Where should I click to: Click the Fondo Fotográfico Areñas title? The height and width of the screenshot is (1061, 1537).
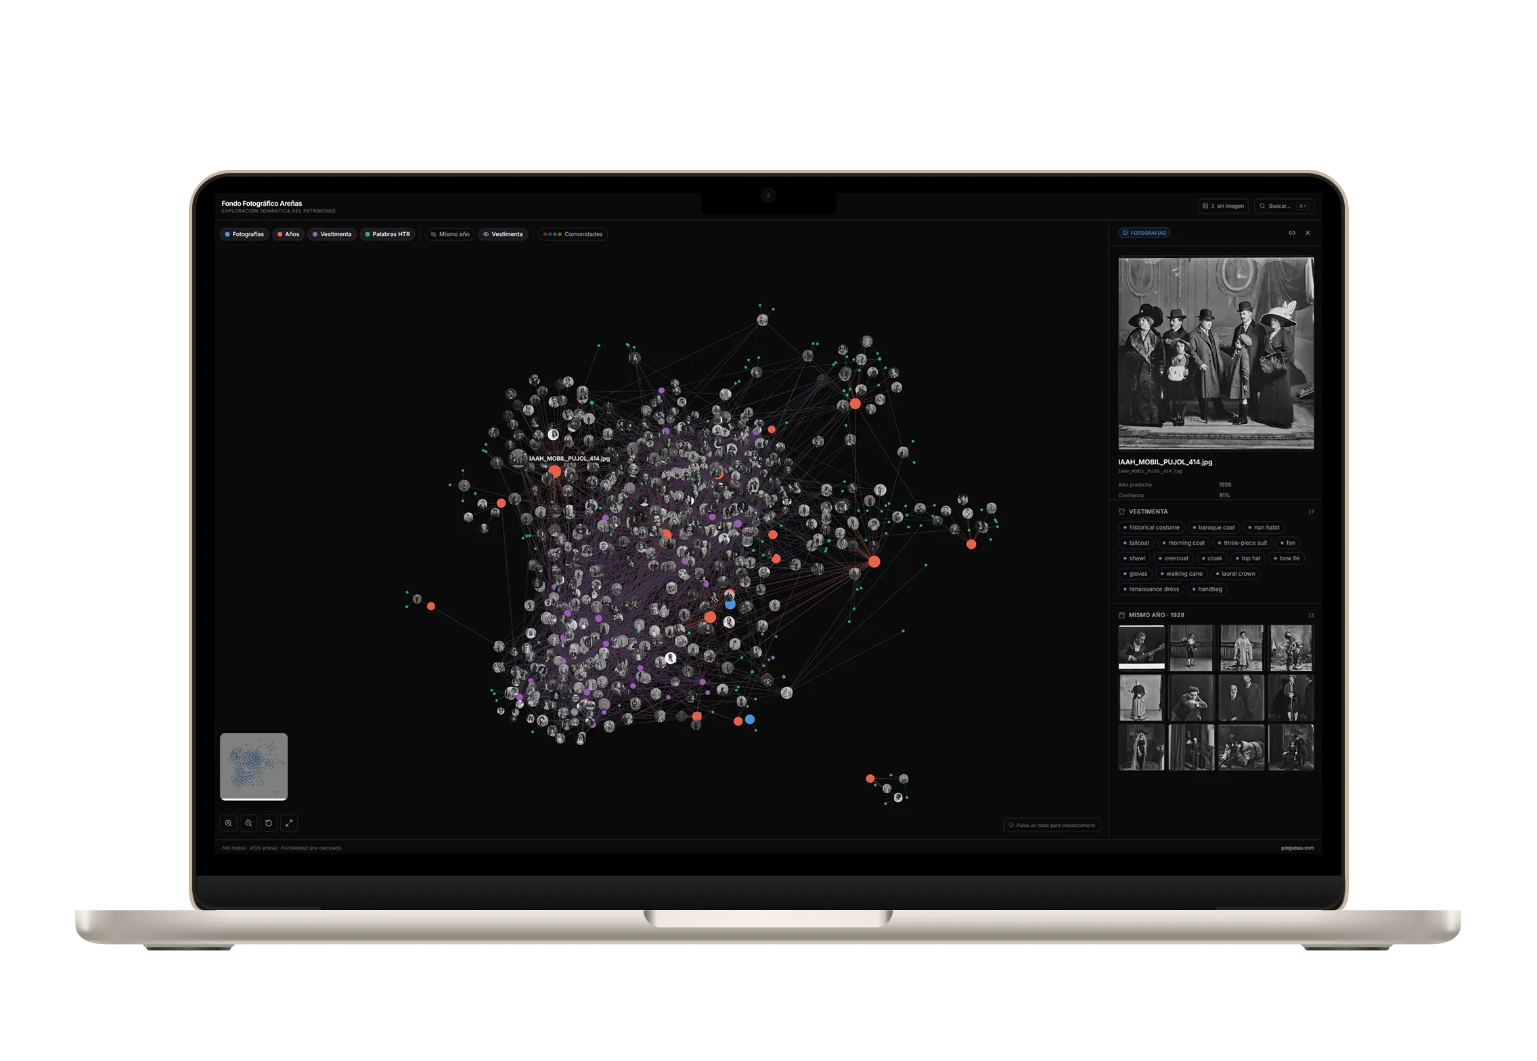click(261, 204)
